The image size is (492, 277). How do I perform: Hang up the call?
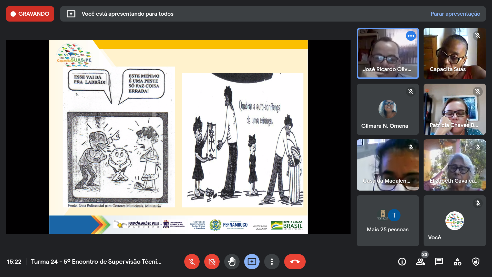tap(295, 262)
